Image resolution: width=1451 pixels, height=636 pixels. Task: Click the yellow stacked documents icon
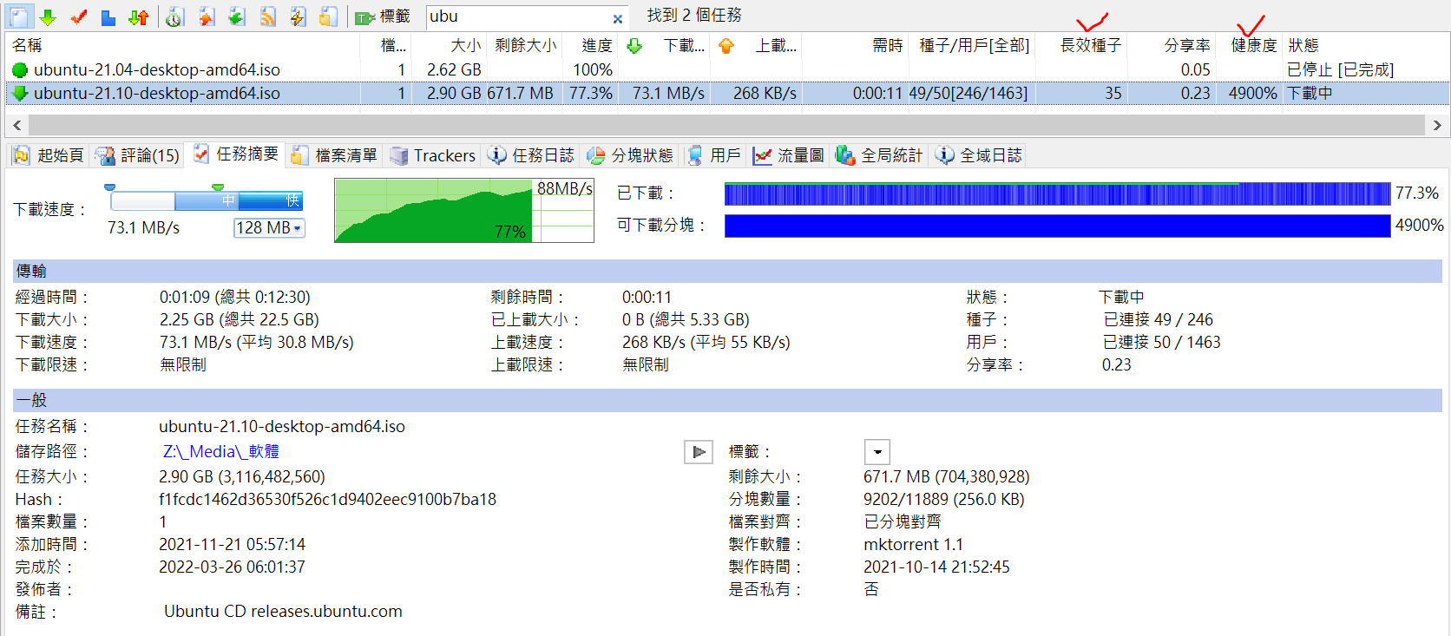(x=328, y=16)
